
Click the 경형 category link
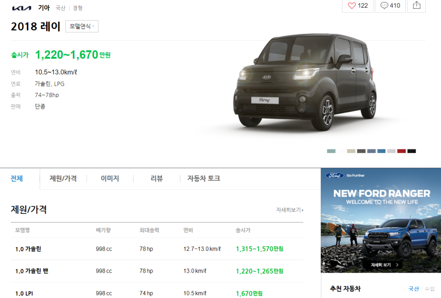point(77,8)
